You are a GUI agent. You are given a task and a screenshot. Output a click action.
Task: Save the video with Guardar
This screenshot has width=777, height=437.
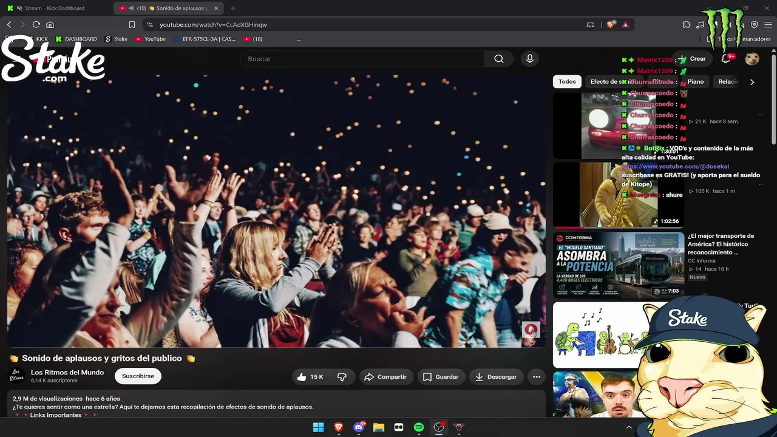[441, 377]
